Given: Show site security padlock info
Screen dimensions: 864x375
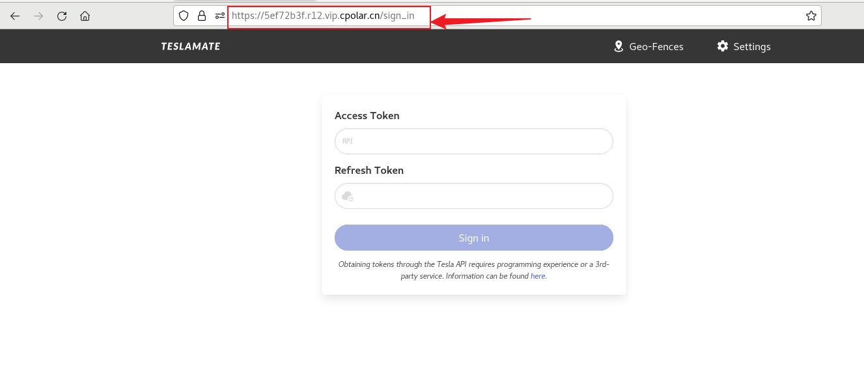Looking at the screenshot, I should 202,16.
